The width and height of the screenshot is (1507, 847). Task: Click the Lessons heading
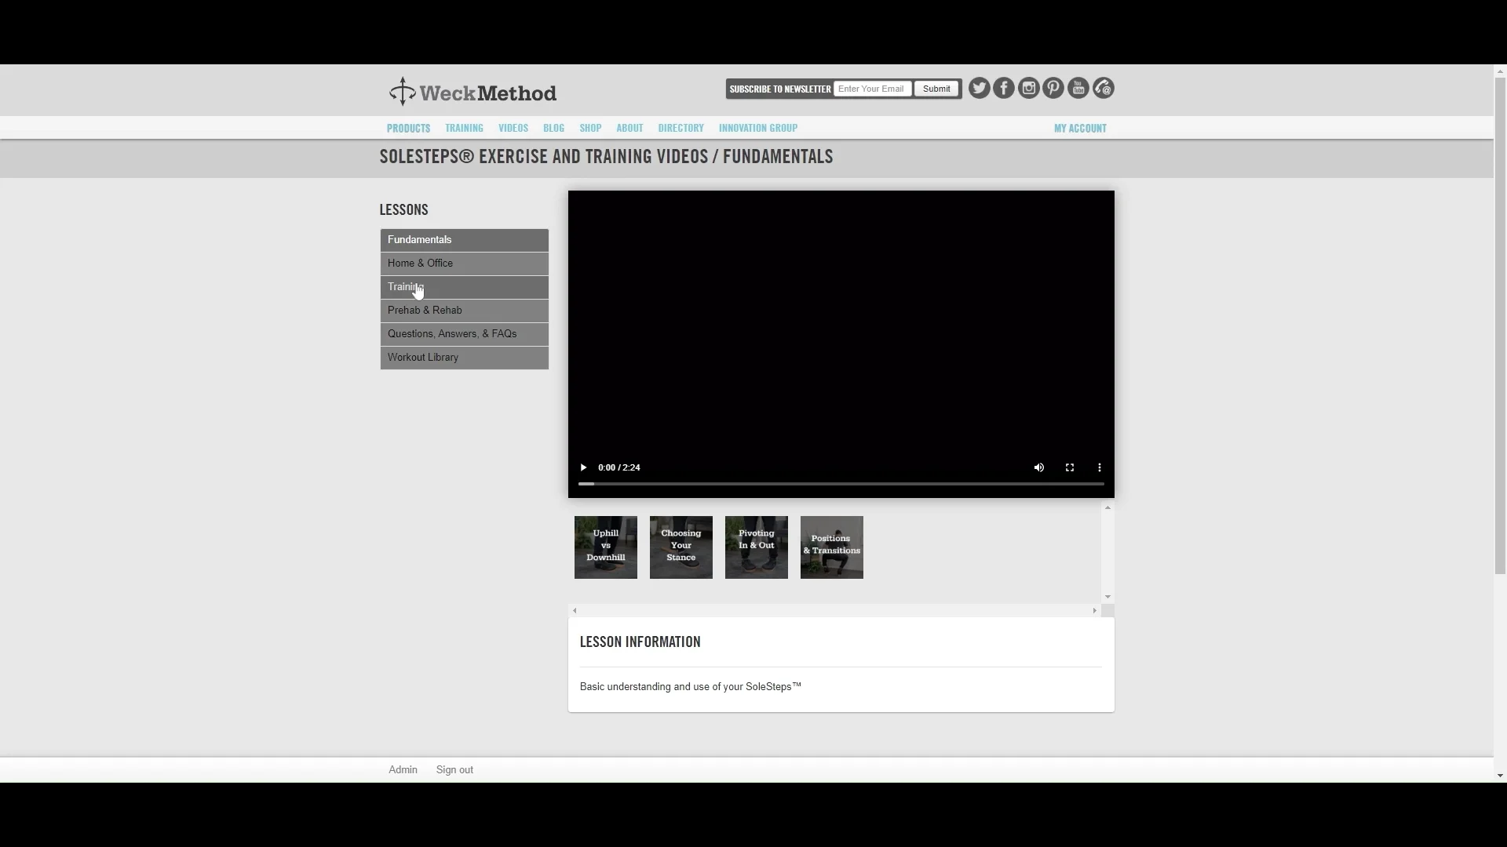404,210
